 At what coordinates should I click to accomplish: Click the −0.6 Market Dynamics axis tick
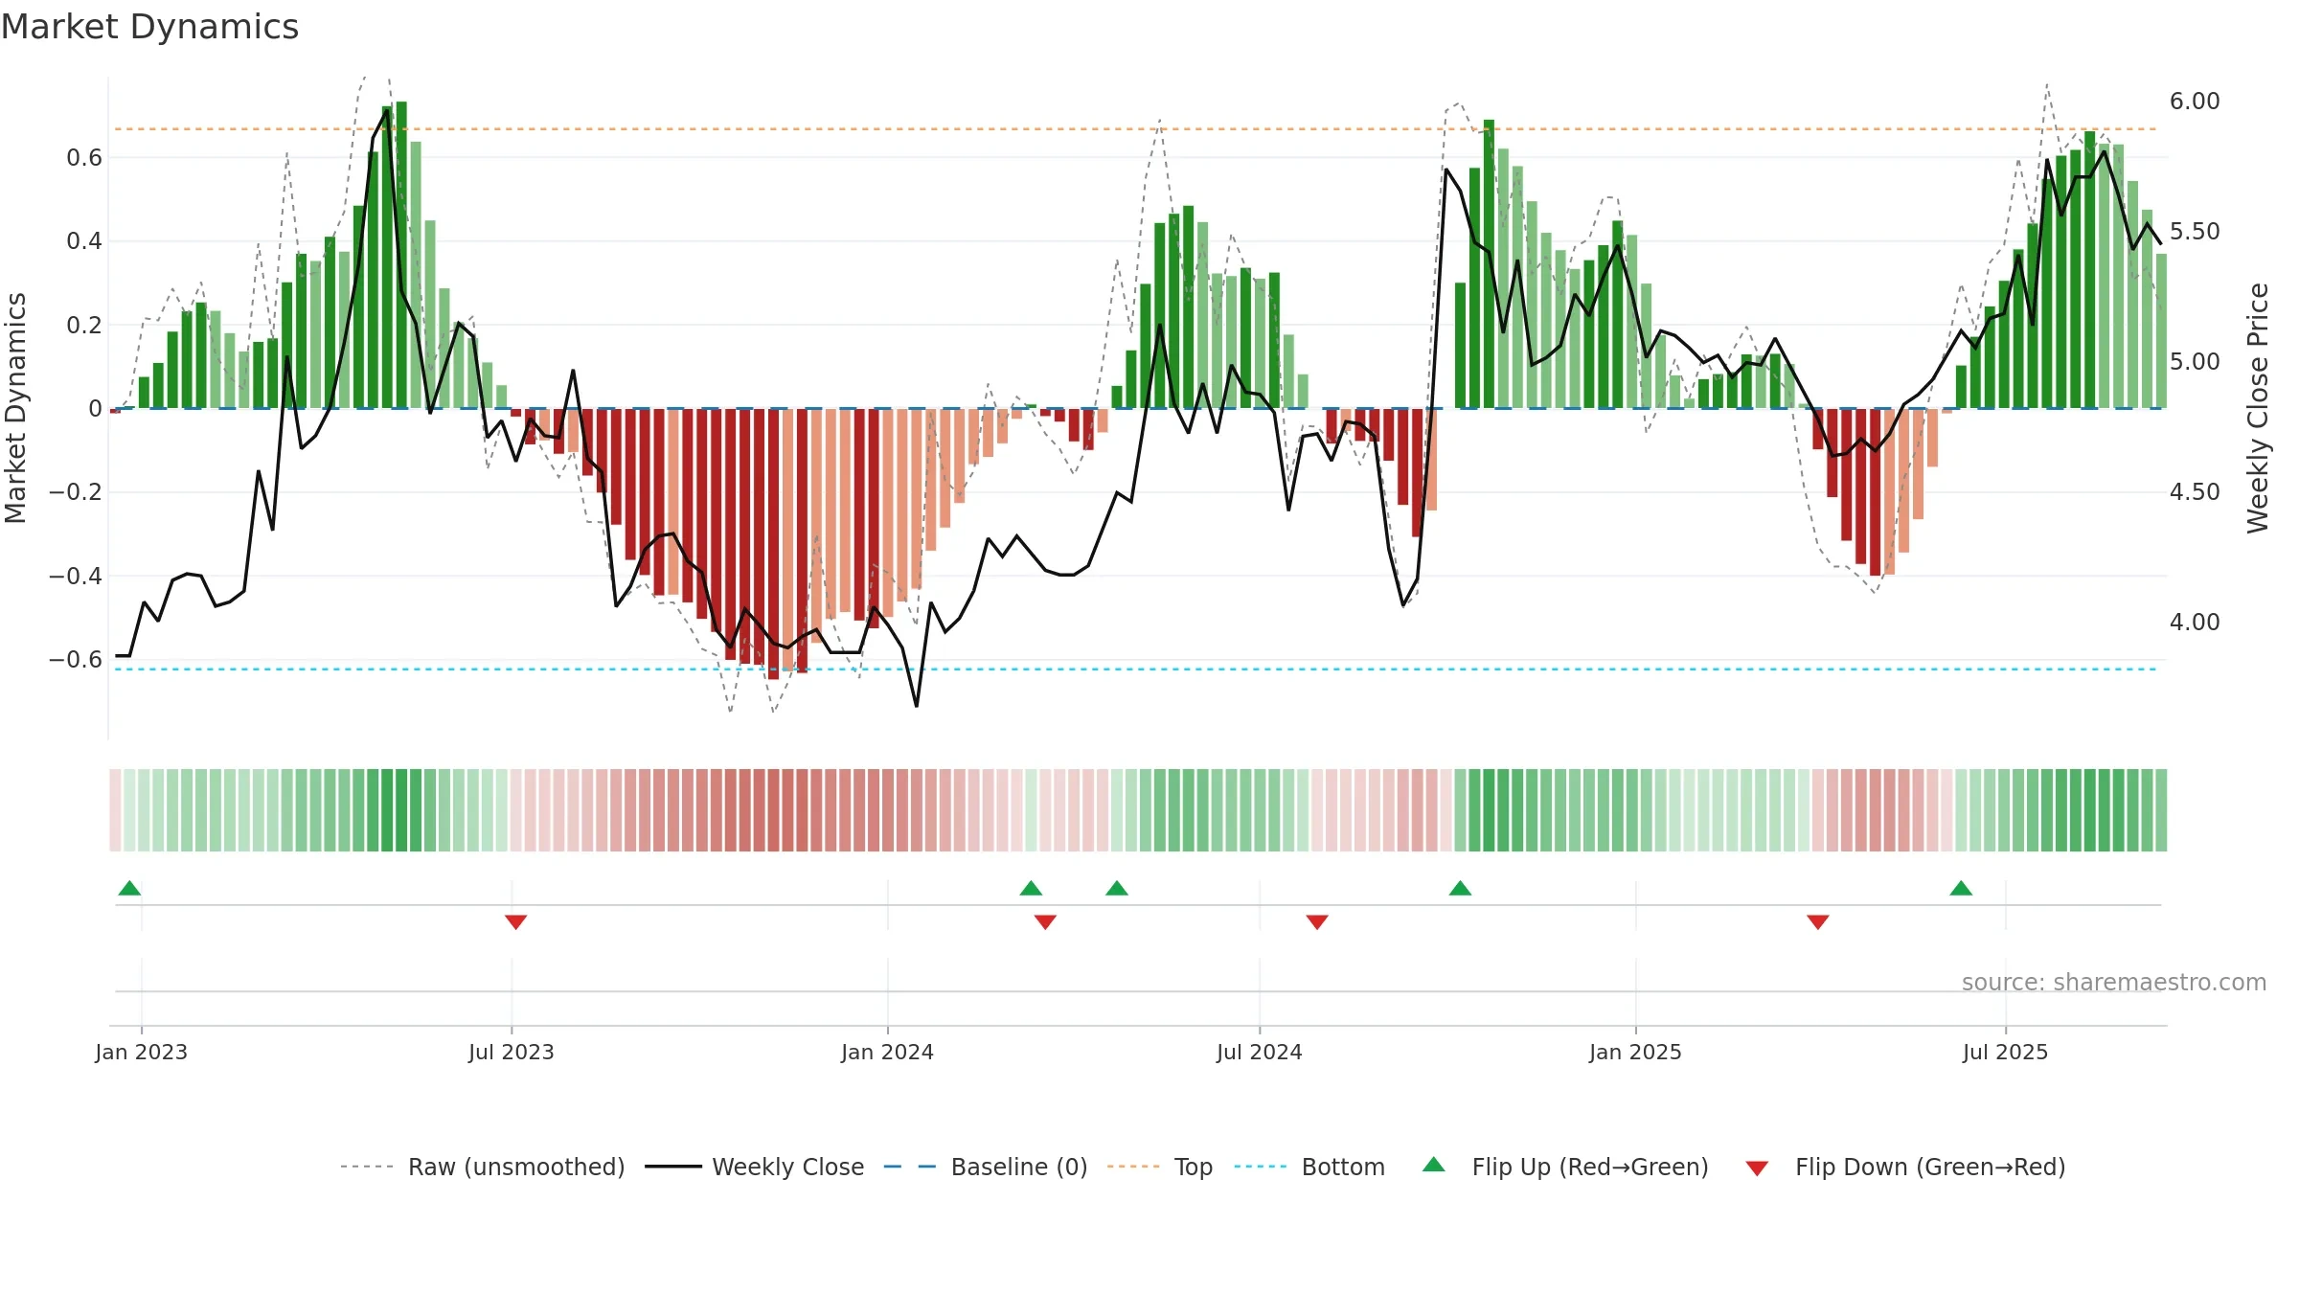coord(76,660)
